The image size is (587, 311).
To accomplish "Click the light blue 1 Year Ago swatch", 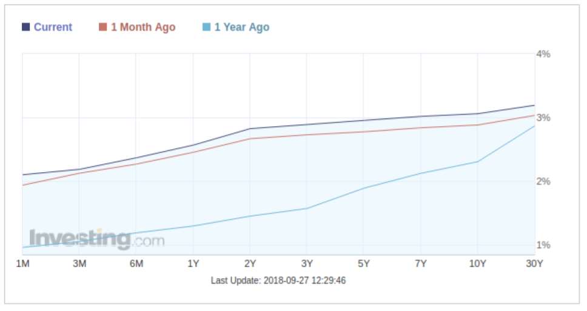I will point(206,27).
